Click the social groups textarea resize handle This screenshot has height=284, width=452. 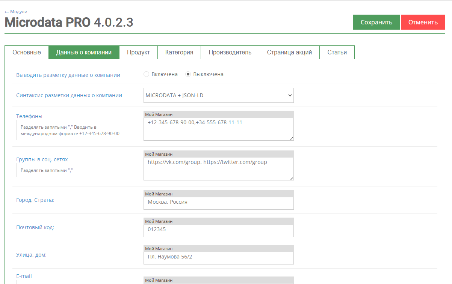point(291,178)
